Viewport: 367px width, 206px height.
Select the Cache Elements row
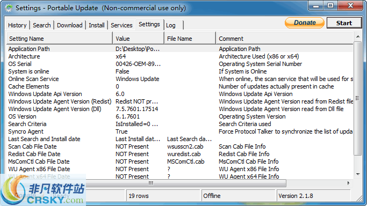pos(180,86)
